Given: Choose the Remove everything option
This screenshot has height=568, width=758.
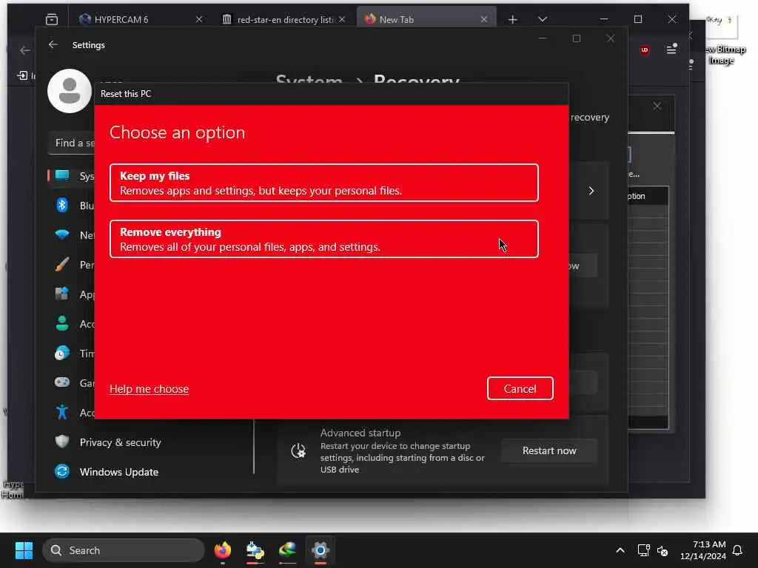Looking at the screenshot, I should pyautogui.click(x=324, y=239).
